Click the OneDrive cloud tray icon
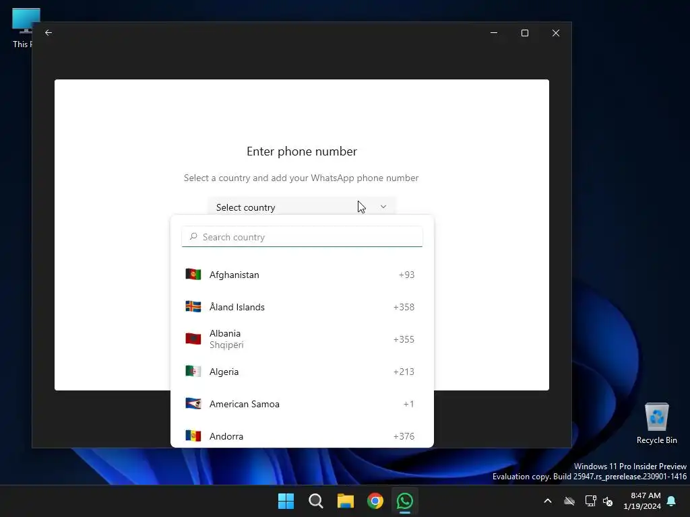The image size is (690, 517). tap(569, 501)
